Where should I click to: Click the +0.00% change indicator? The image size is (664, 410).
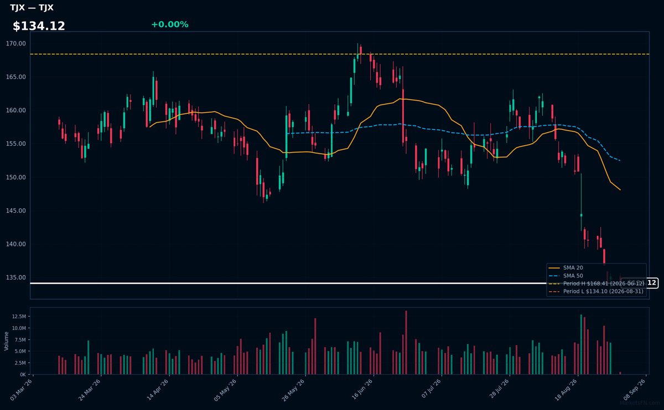coord(169,24)
